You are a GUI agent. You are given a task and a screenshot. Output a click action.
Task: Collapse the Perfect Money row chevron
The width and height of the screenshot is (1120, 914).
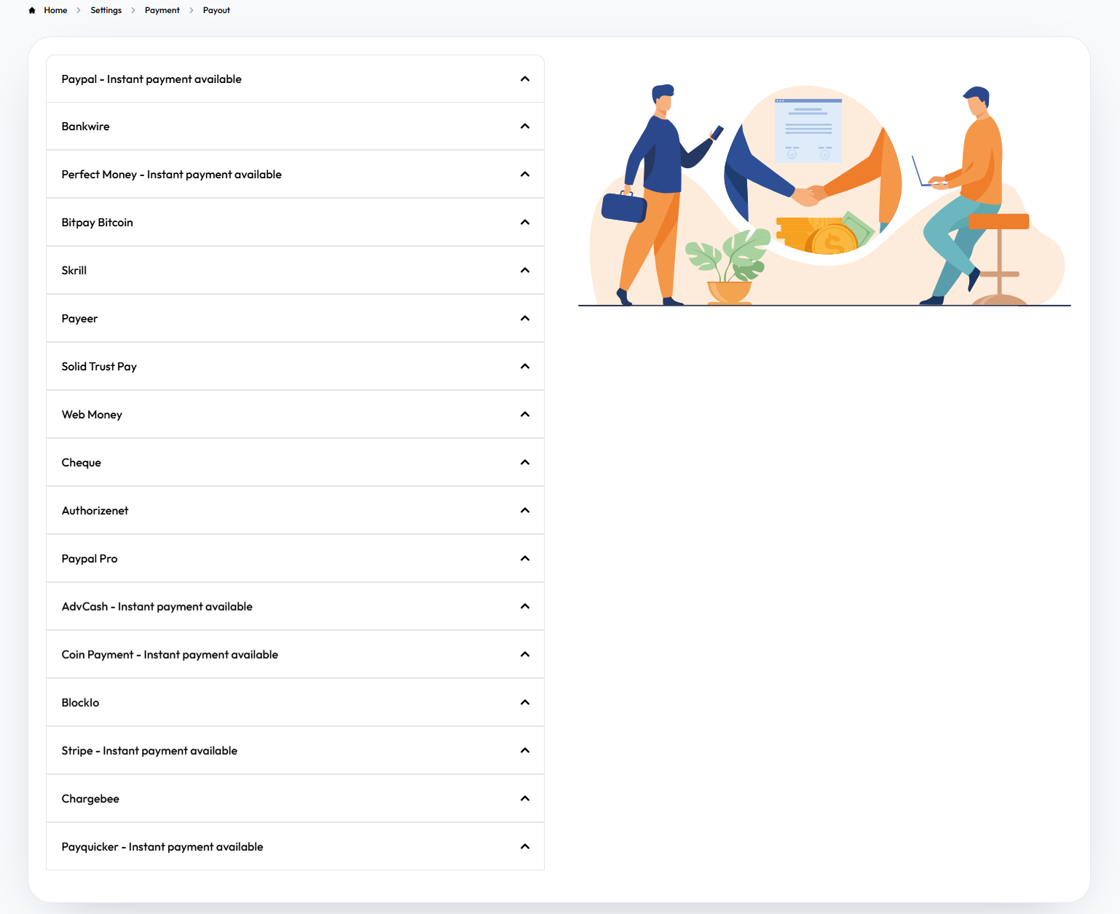coord(525,175)
